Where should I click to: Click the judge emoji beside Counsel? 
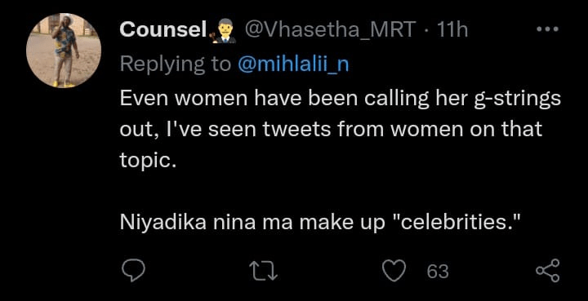pos(224,31)
